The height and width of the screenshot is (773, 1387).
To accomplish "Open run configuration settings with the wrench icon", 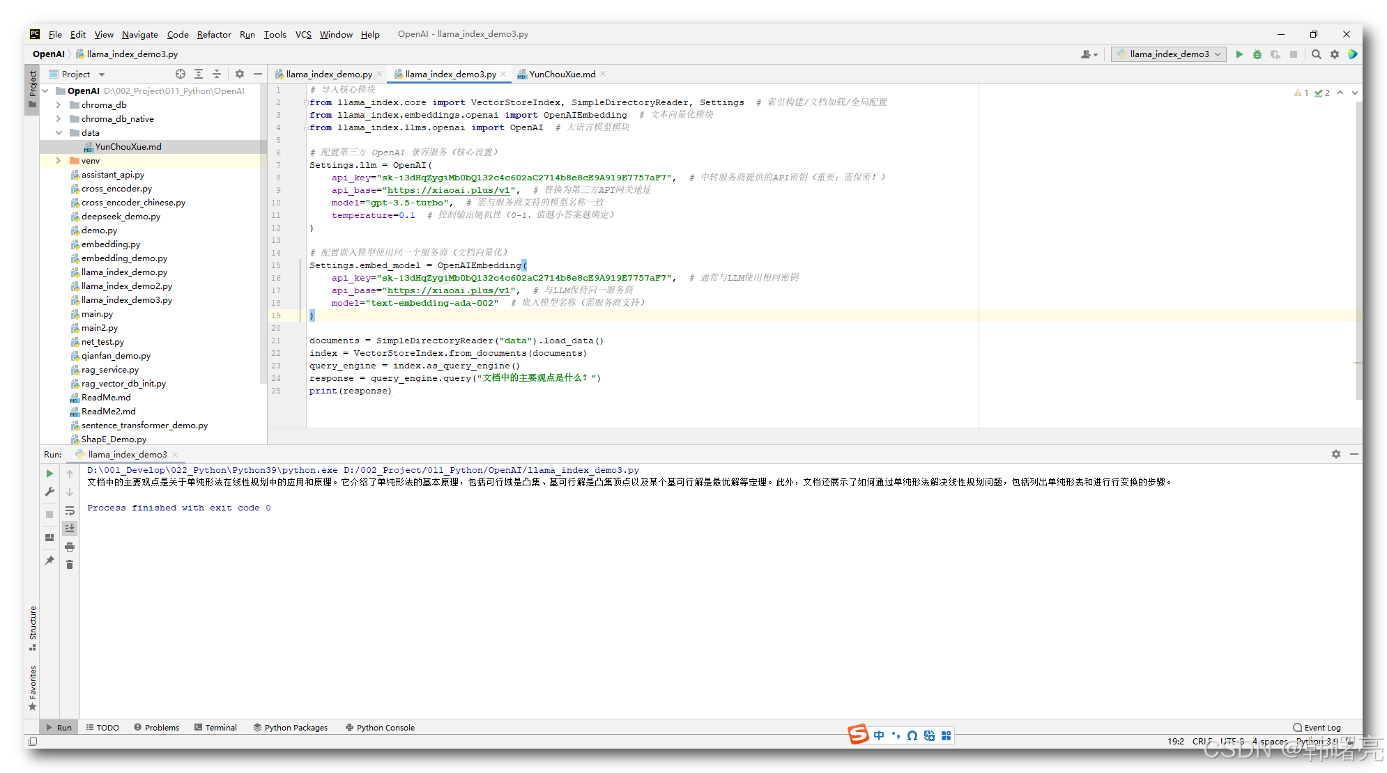I will [49, 491].
